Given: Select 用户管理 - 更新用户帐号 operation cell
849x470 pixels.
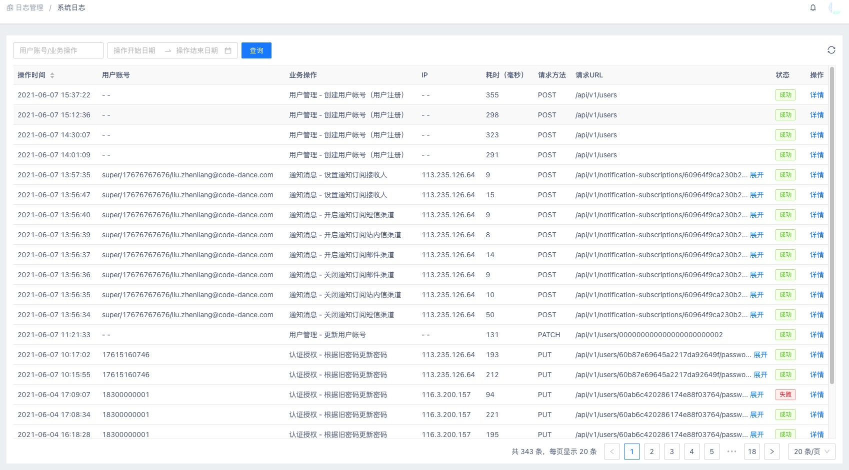Looking at the screenshot, I should (x=327, y=335).
